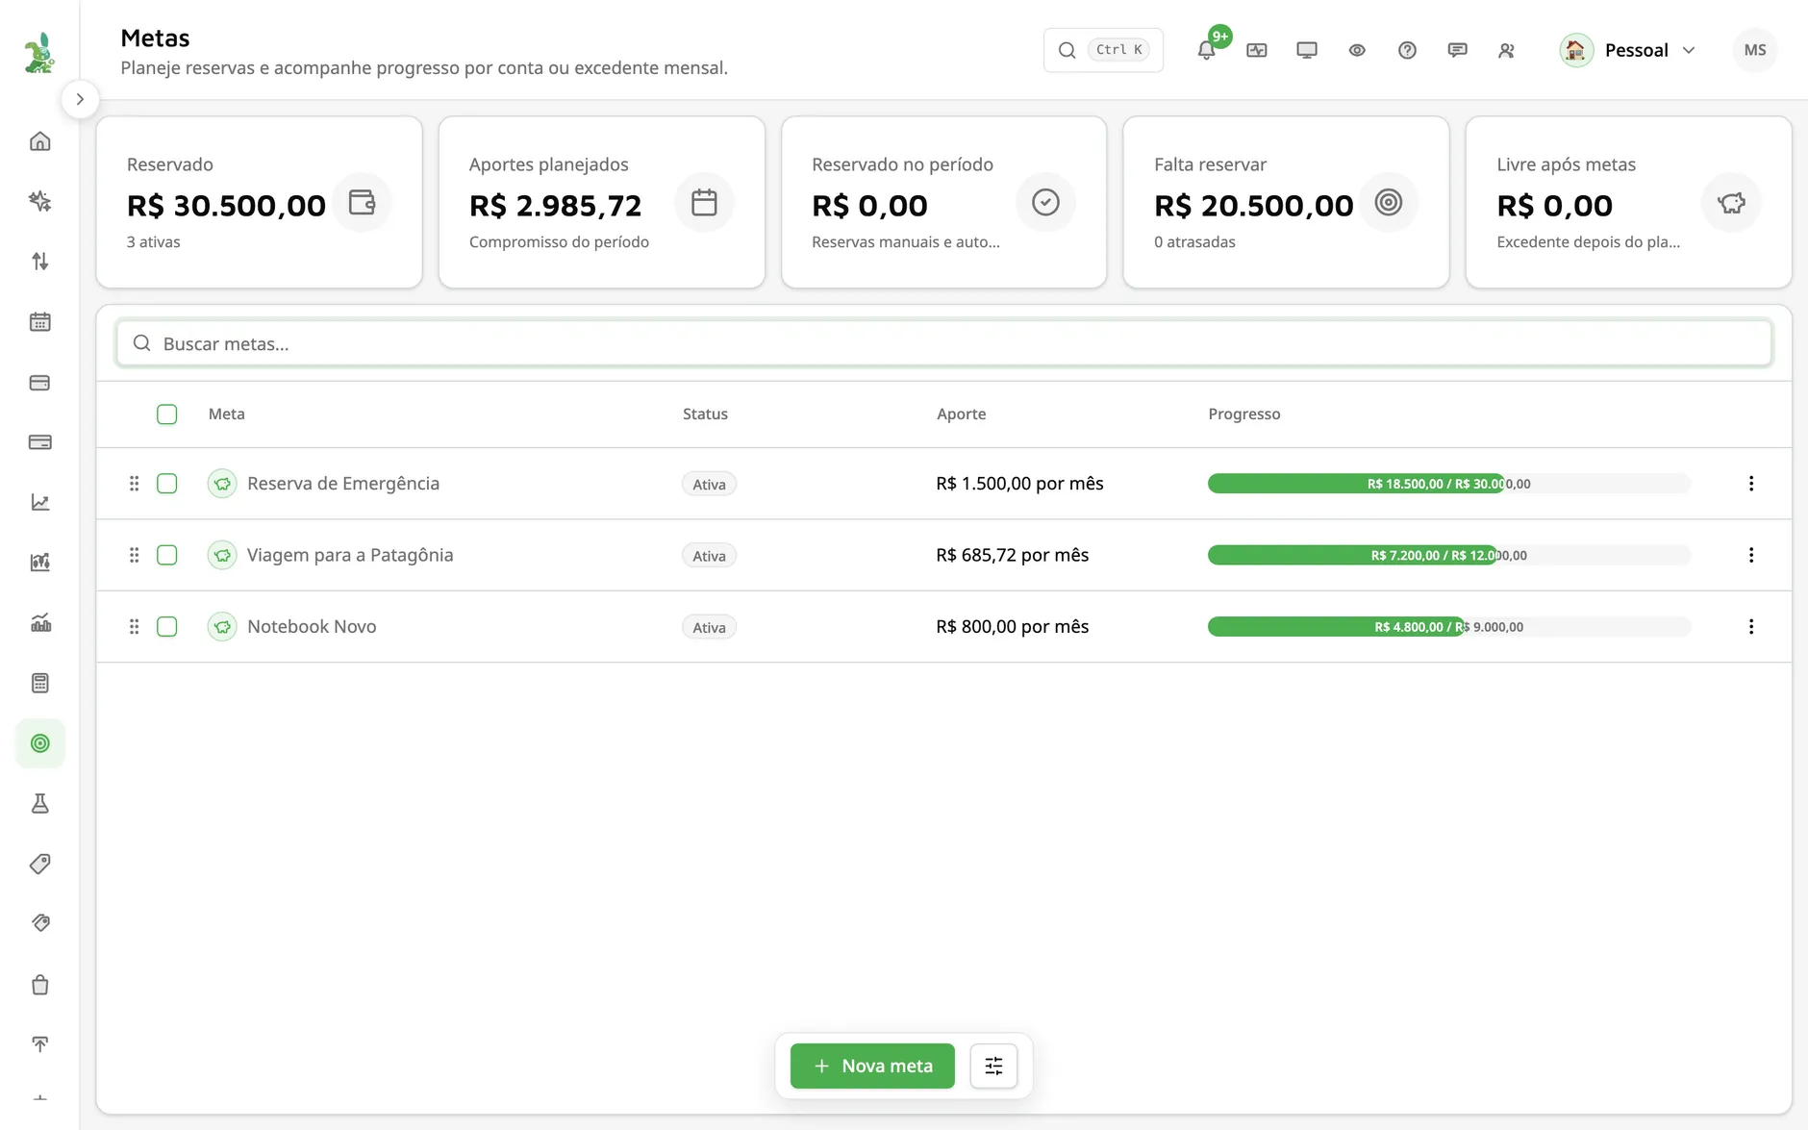Click the display screen icon in header
Image resolution: width=1808 pixels, height=1130 pixels.
coord(1307,50)
